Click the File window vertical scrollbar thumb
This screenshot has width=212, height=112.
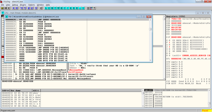pos(150,29)
